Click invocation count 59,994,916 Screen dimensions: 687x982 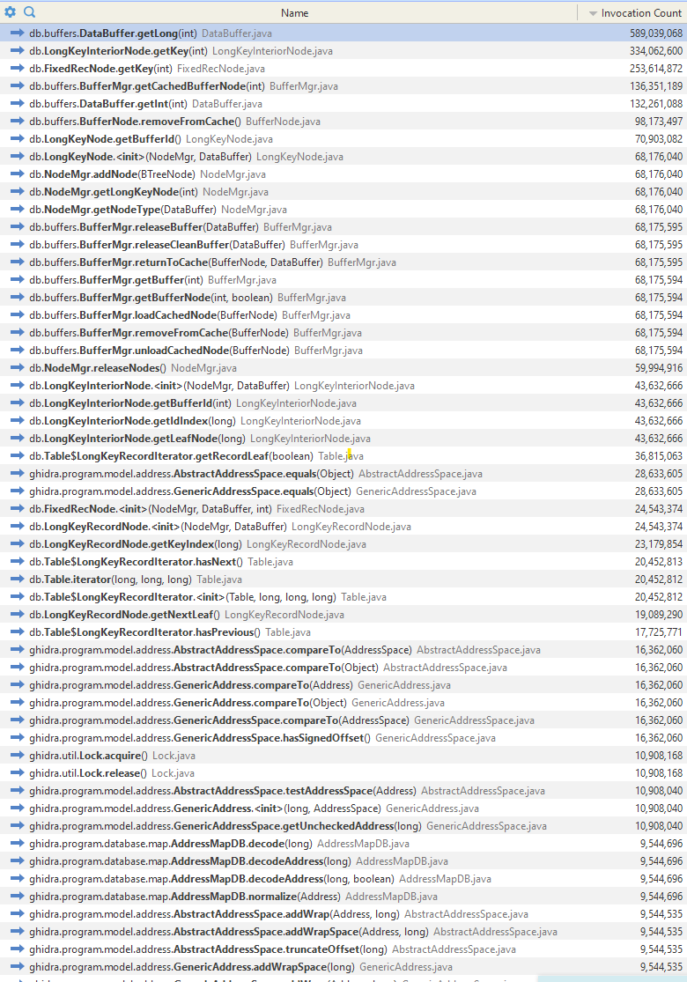pyautogui.click(x=658, y=367)
